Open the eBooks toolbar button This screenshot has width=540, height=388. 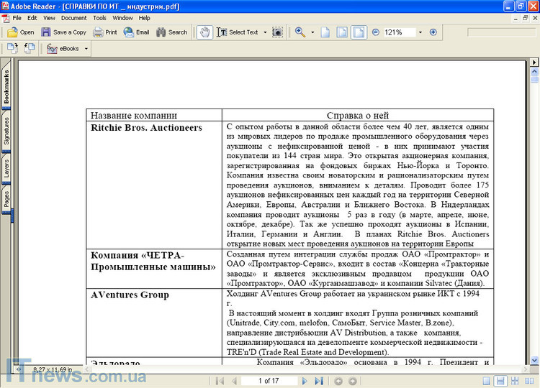pos(63,49)
